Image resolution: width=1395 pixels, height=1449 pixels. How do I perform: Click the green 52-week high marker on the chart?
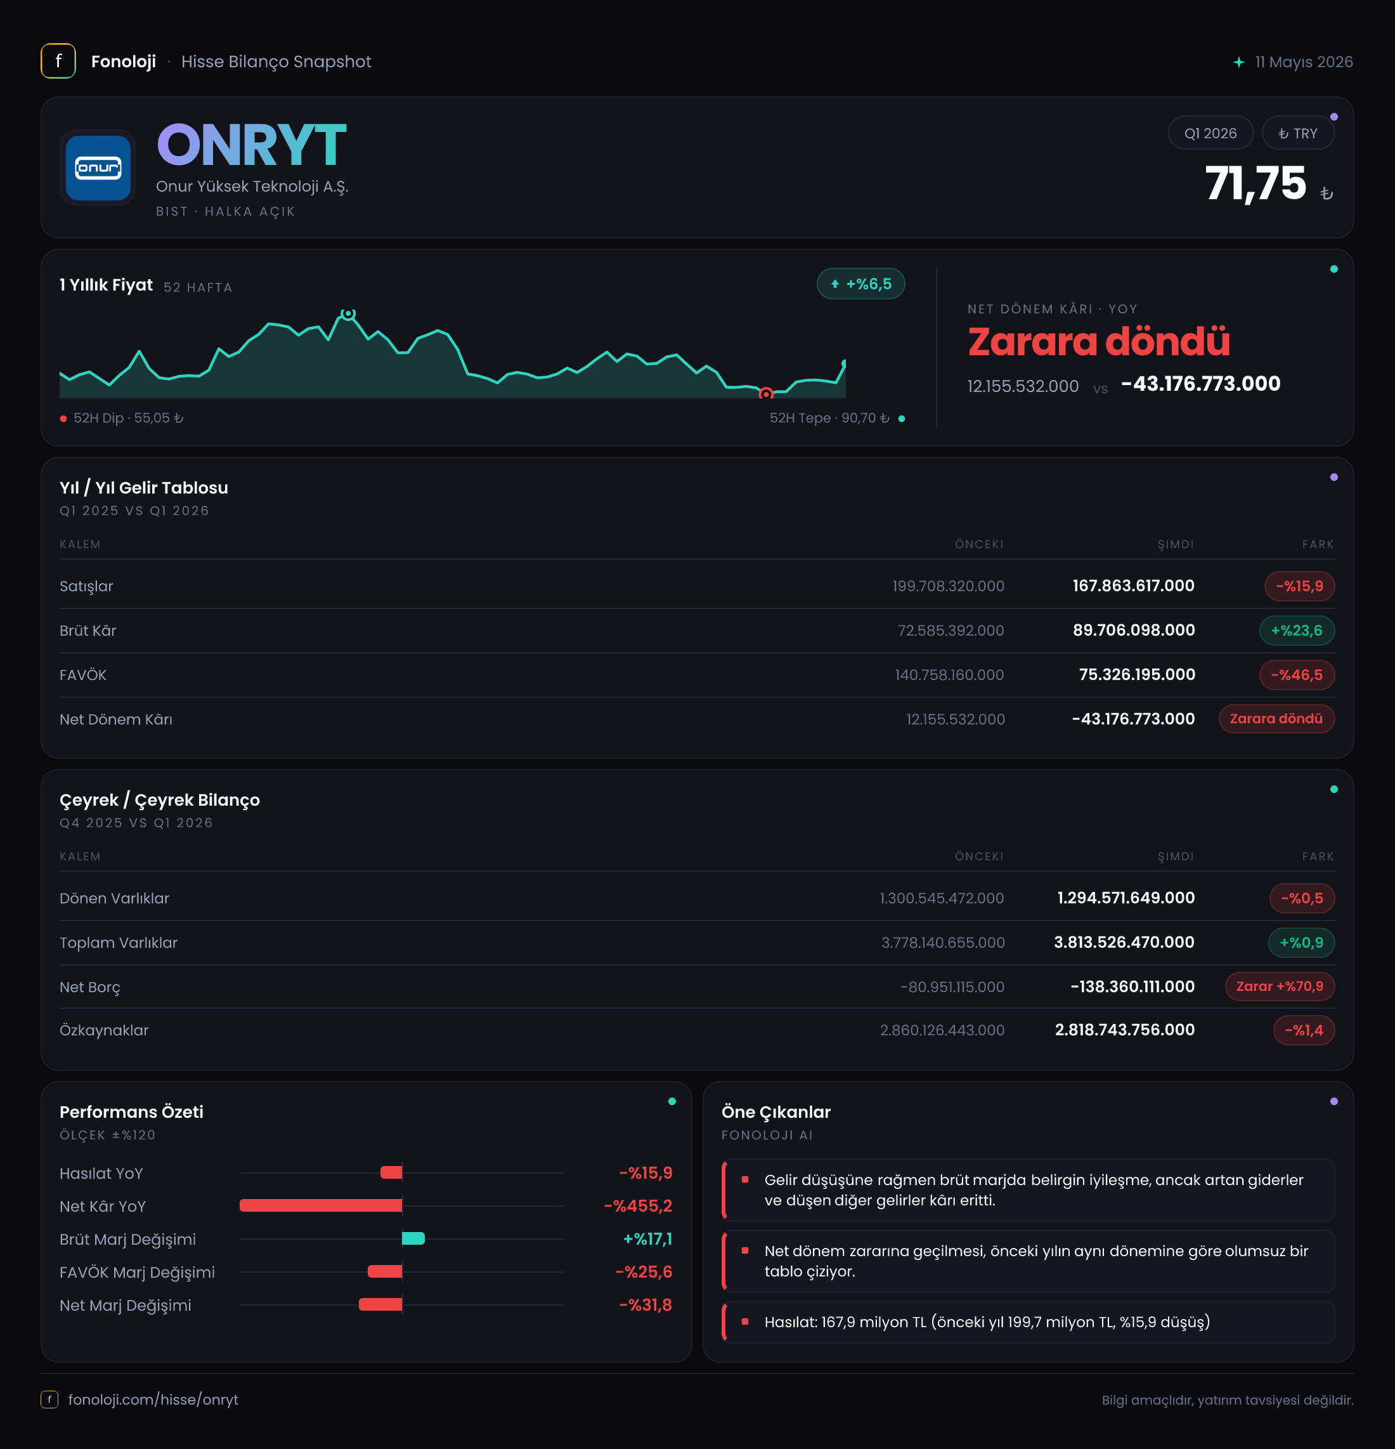(348, 313)
